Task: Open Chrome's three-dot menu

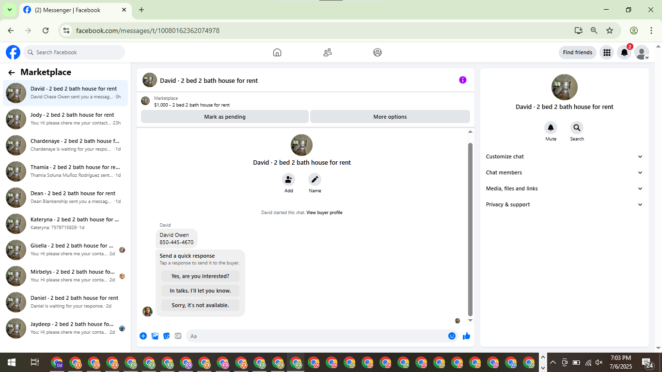Action: (x=650, y=31)
